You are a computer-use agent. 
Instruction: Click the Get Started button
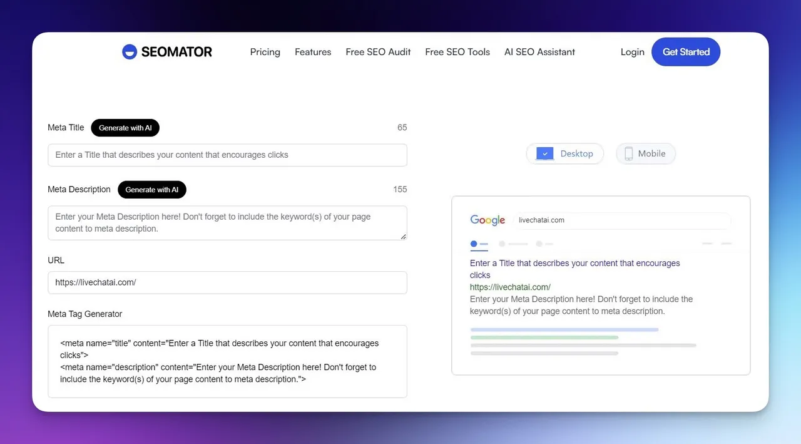686,52
